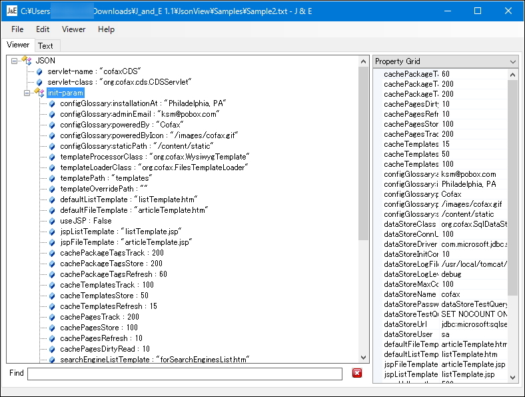Click the icon next to configGlossary:poweredBy "Cofax"
The width and height of the screenshot is (525, 397).
click(52, 125)
